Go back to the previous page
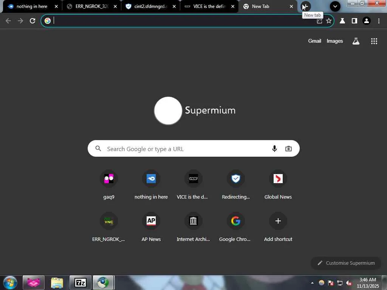Screen dimensions: 387x290 pos(8,21)
